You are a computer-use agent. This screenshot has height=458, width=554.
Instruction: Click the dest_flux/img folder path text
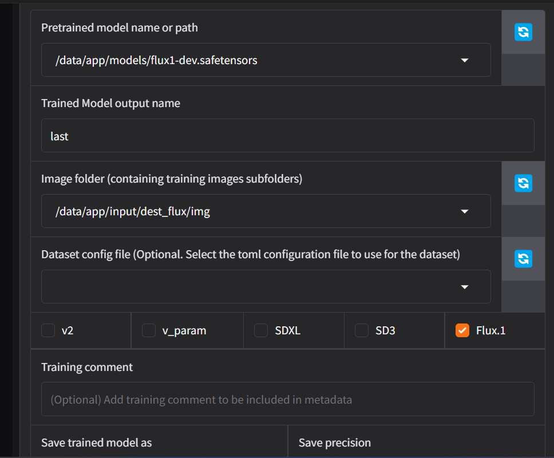(x=133, y=211)
